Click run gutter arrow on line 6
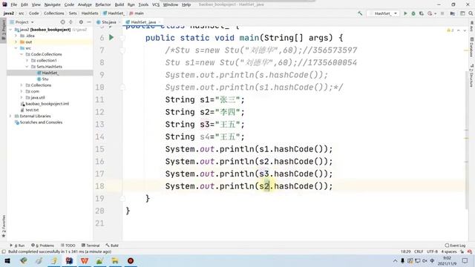This screenshot has height=267, width=475. (x=111, y=38)
